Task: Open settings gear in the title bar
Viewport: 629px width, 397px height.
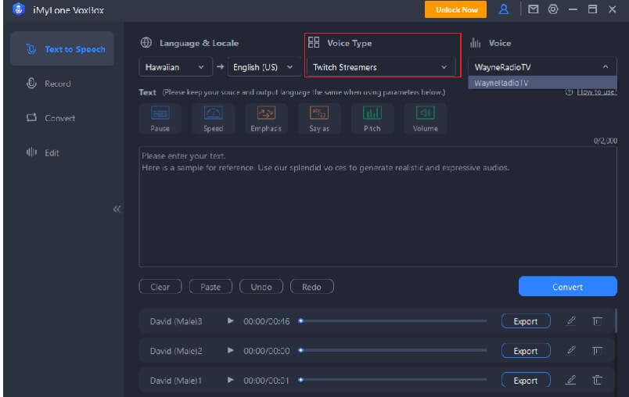Action: coord(553,9)
